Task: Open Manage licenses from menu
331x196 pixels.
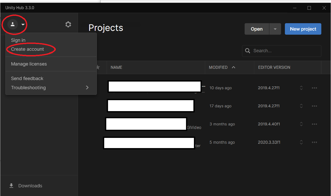Action: coord(51,64)
